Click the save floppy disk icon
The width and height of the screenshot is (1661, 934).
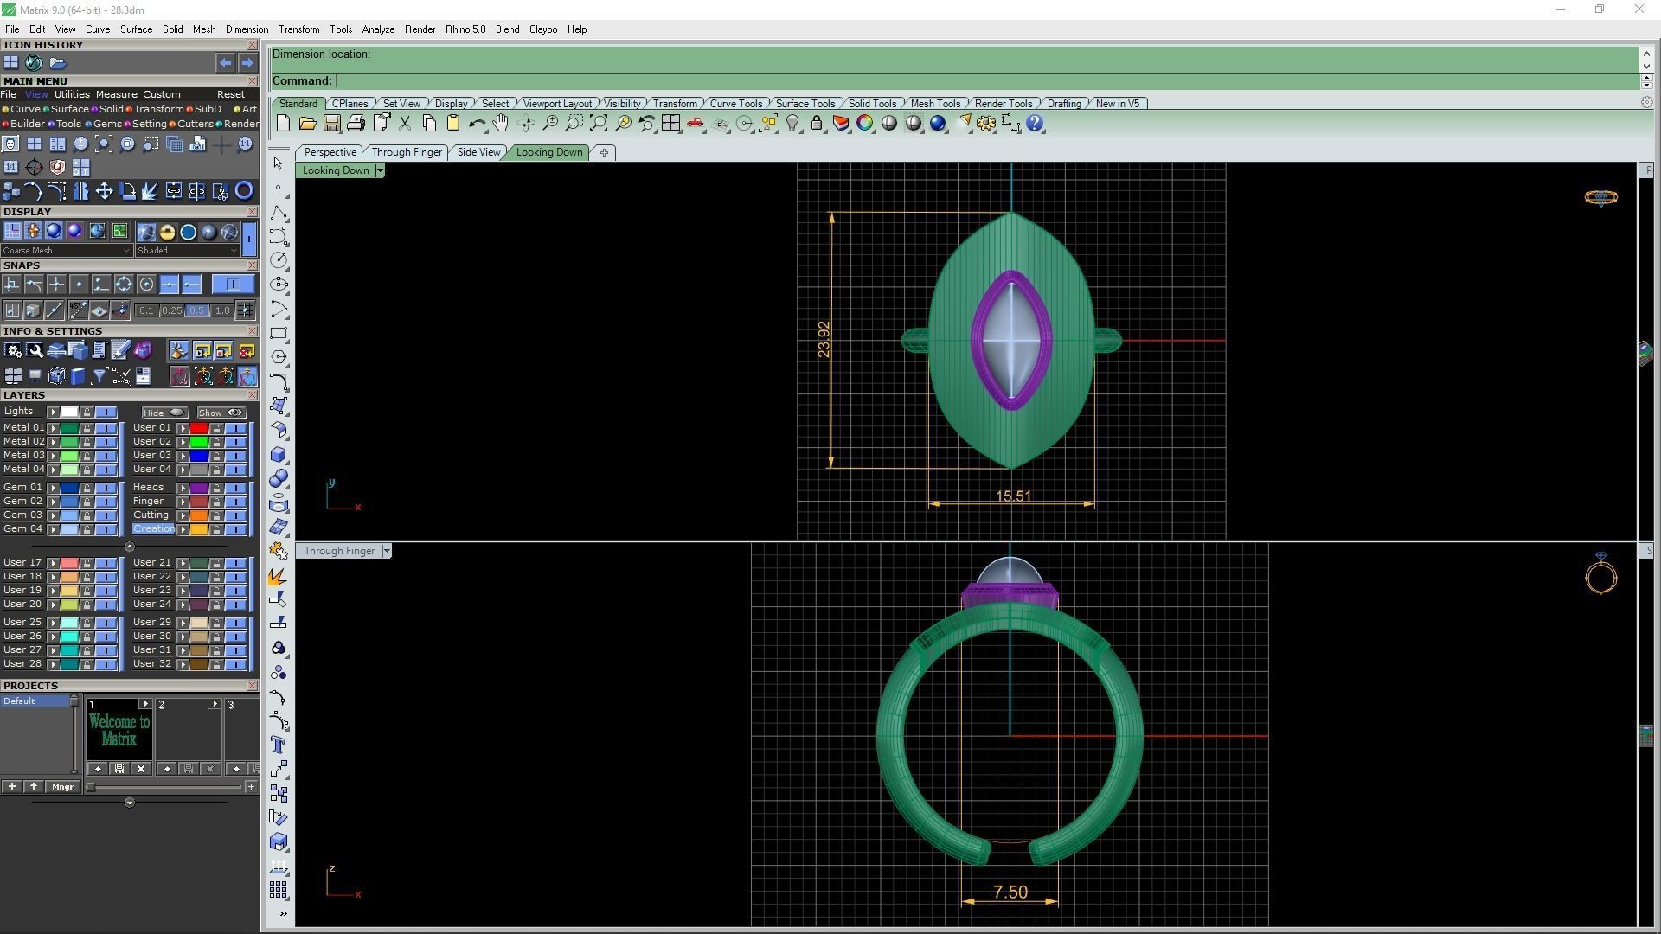331,124
